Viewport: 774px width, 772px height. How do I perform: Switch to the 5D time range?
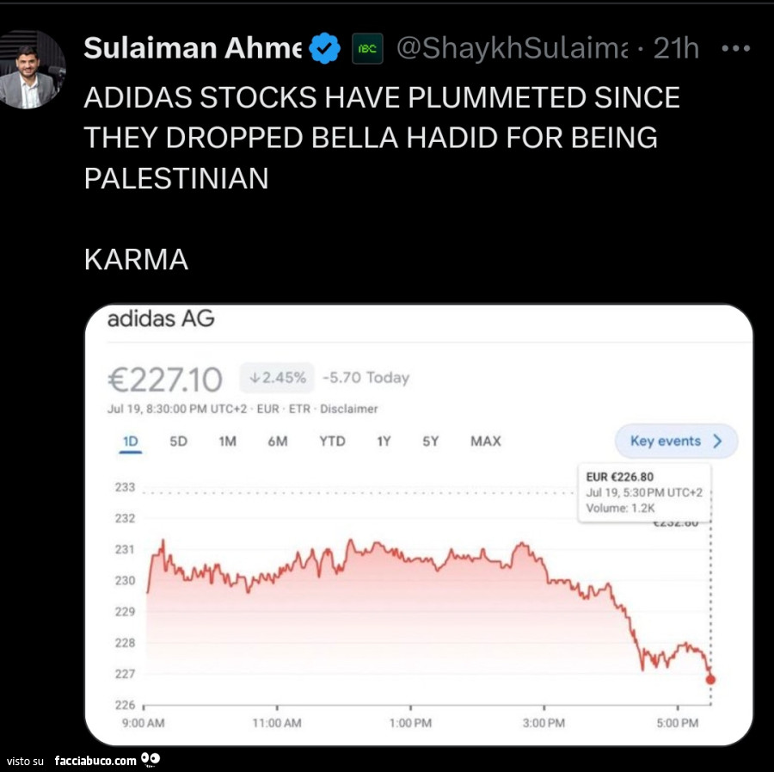pyautogui.click(x=178, y=441)
